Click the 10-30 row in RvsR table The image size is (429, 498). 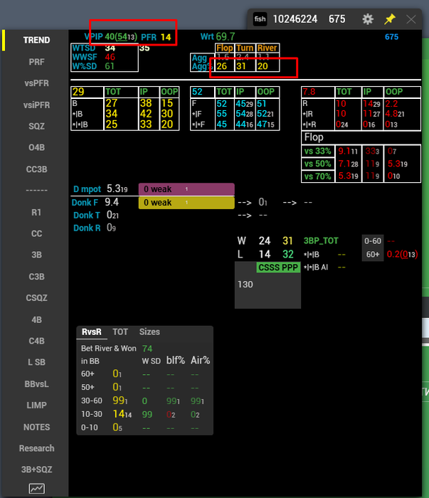144,415
